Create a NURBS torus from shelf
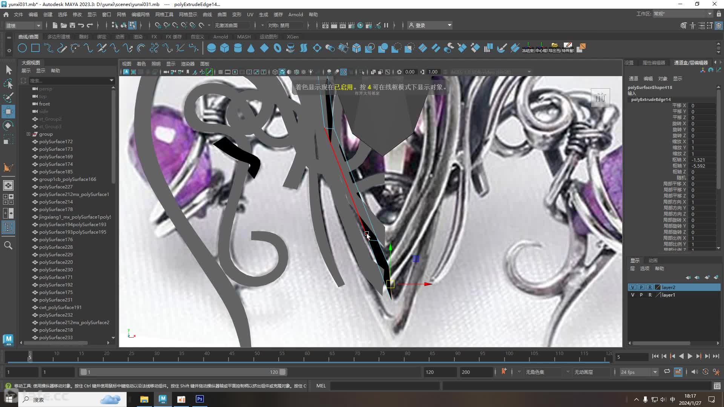The height and width of the screenshot is (407, 724). point(278,48)
